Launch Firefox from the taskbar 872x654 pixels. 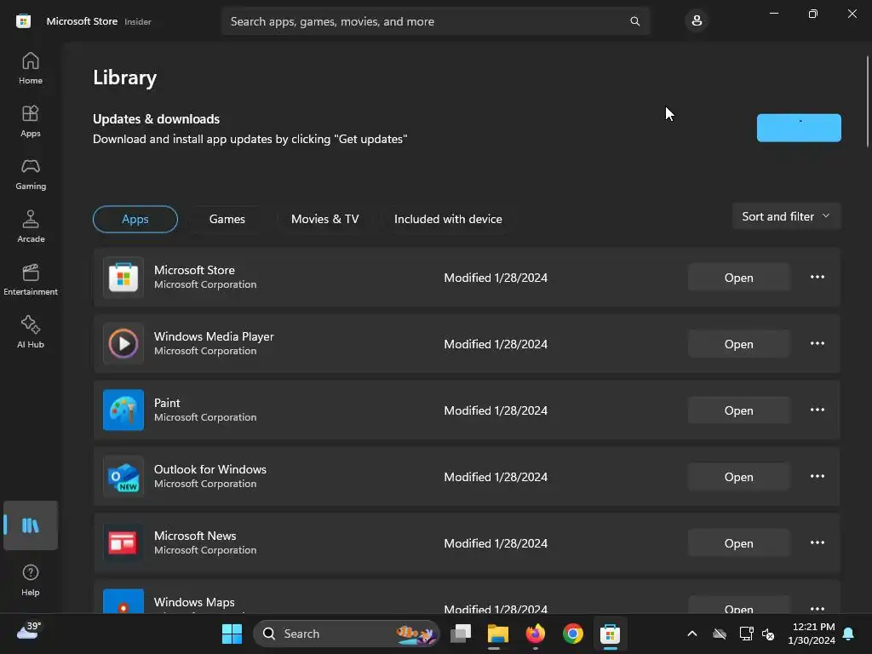[535, 634]
